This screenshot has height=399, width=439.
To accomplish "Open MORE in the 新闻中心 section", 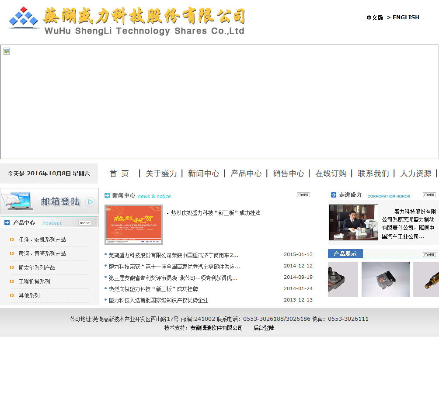I will click(303, 194).
